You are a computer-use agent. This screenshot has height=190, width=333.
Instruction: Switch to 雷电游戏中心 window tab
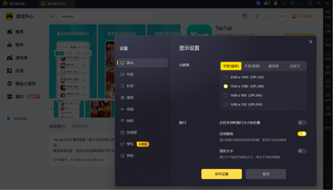(x=57, y=4)
